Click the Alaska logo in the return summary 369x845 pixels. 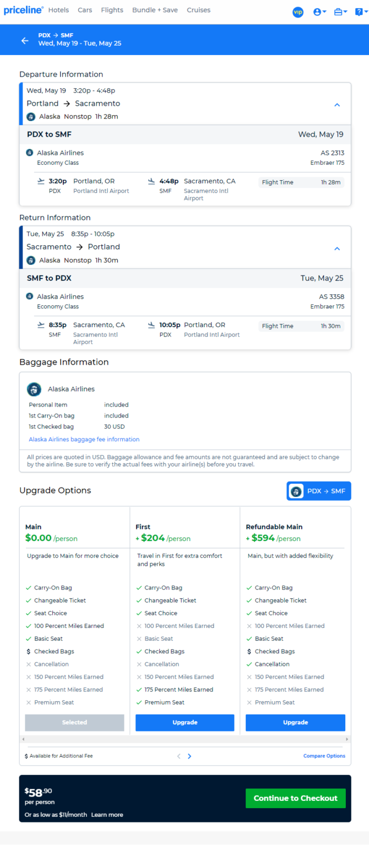click(31, 261)
